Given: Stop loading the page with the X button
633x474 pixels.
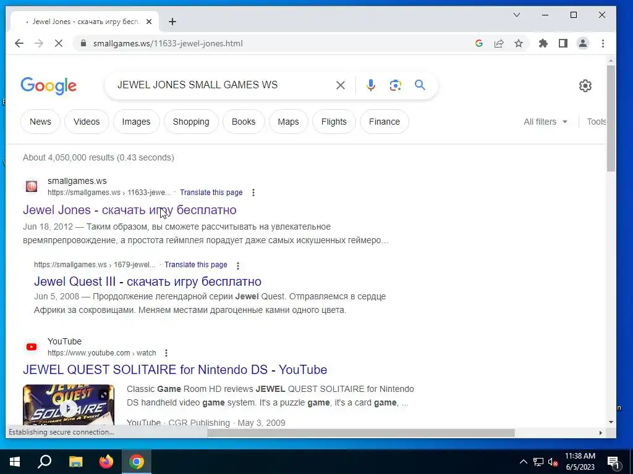Looking at the screenshot, I should coord(59,44).
